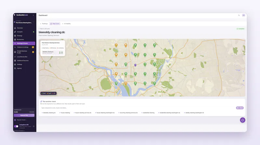The image size is (260, 145).
Task: Click the purple center location pin
Action: [135, 65]
